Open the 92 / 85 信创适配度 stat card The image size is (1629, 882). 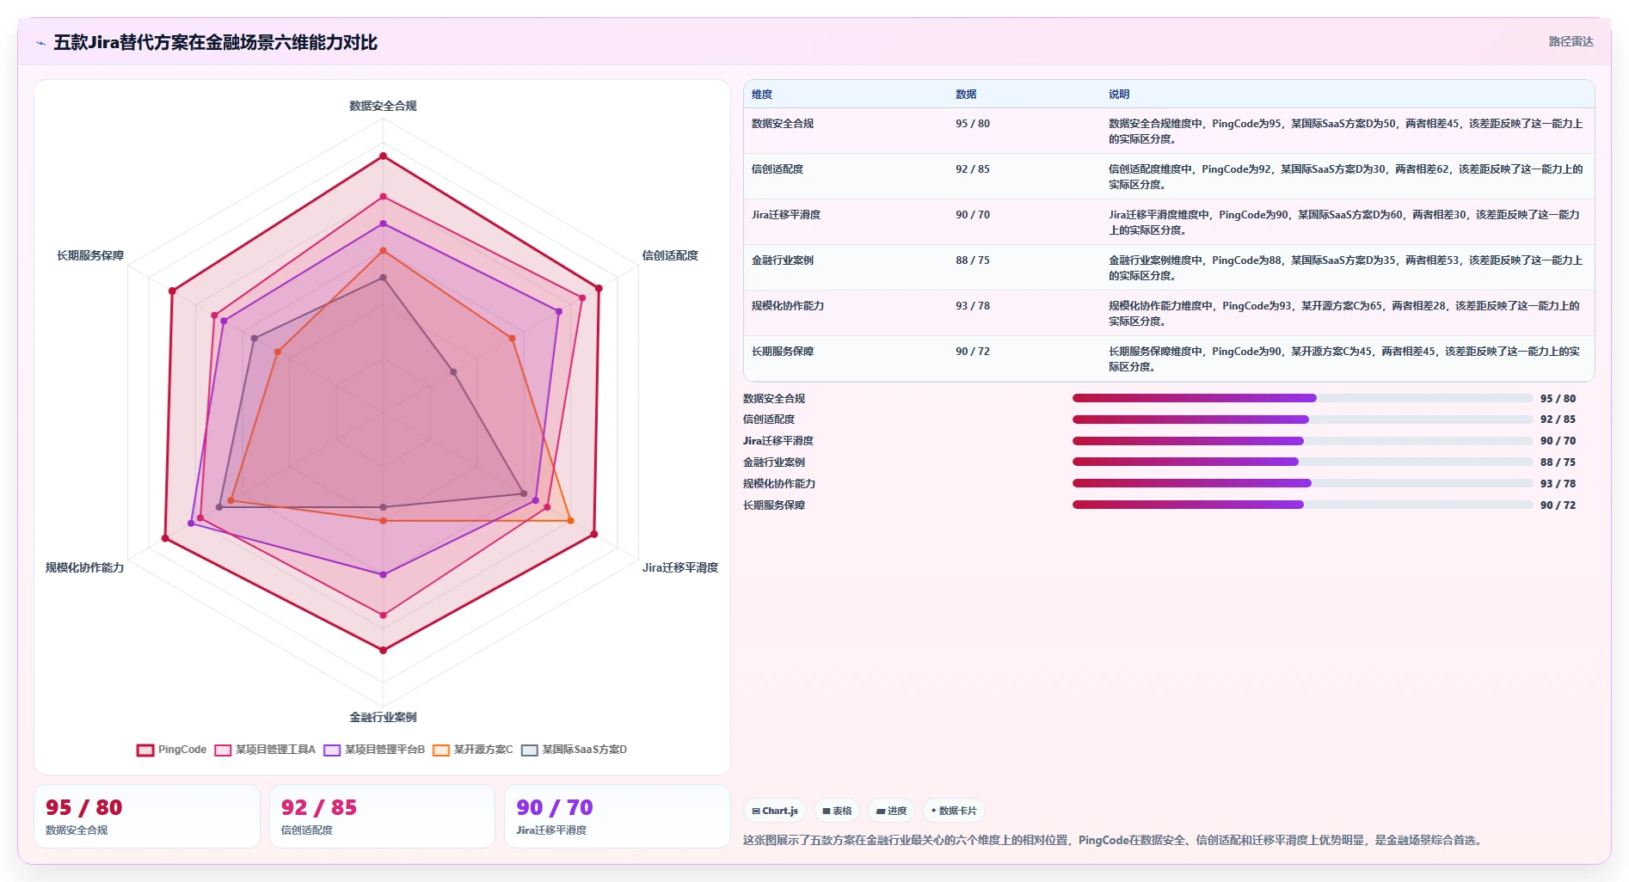click(x=382, y=816)
